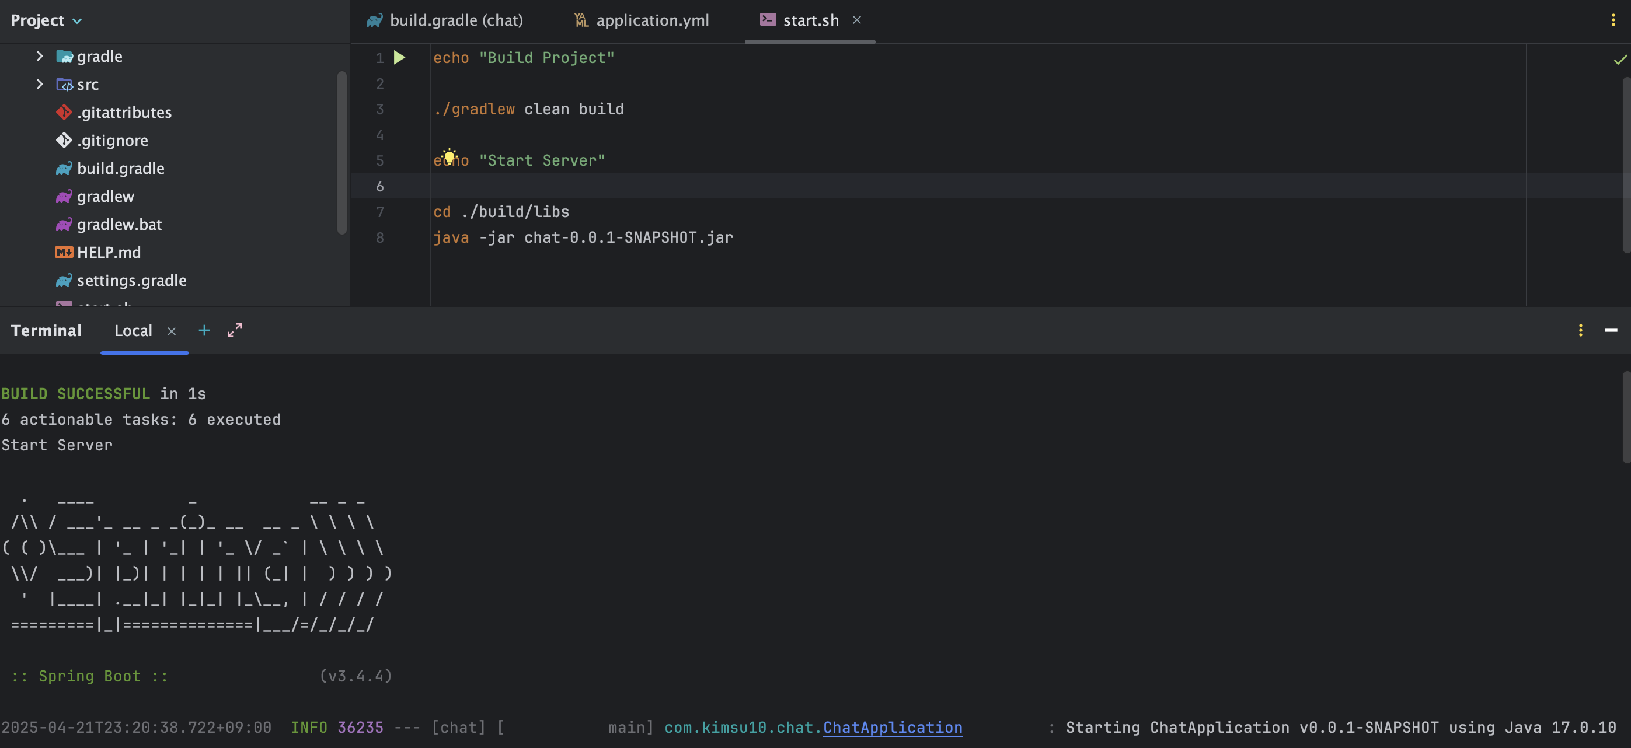Select build.gradle in project tree
The image size is (1631, 748).
[x=120, y=169]
